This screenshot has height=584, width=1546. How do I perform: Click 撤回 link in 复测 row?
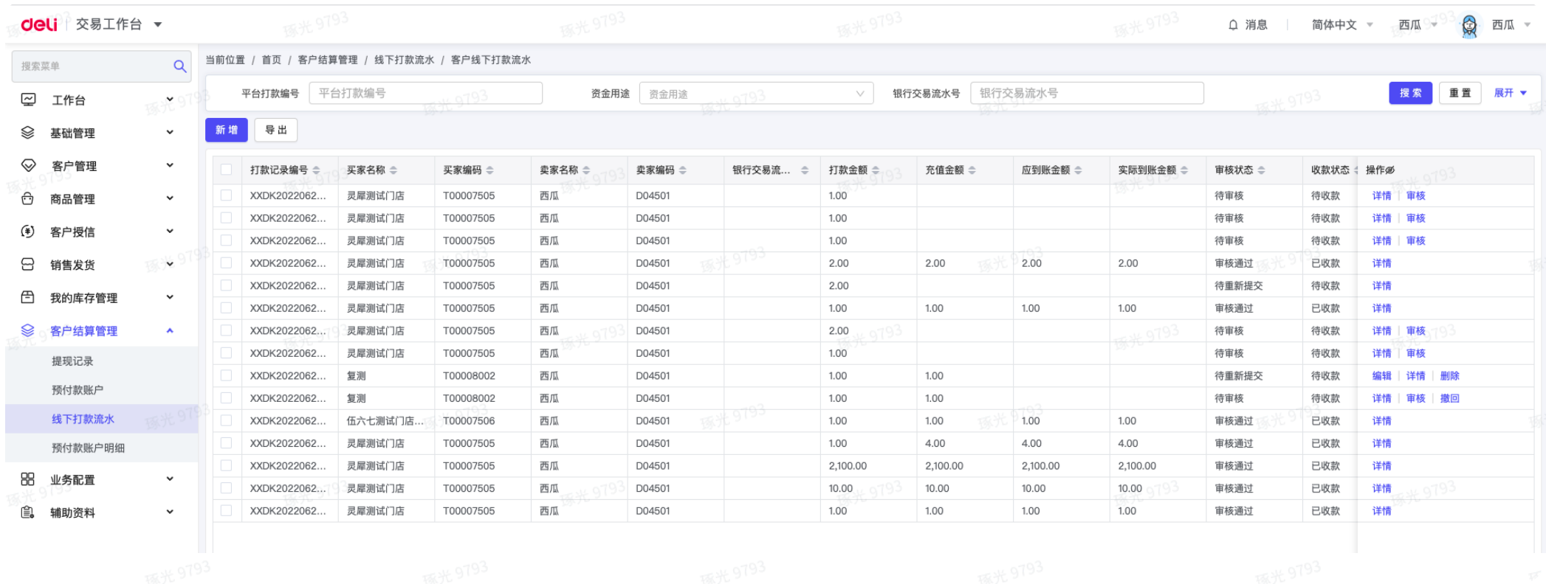click(1449, 398)
